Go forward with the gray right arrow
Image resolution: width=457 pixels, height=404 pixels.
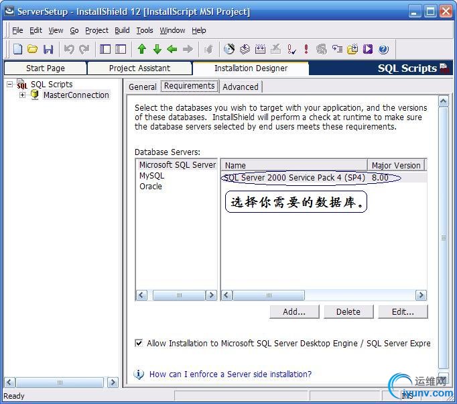(188, 49)
